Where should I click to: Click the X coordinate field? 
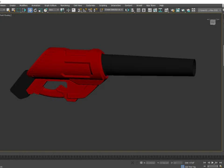click(x=150, y=163)
